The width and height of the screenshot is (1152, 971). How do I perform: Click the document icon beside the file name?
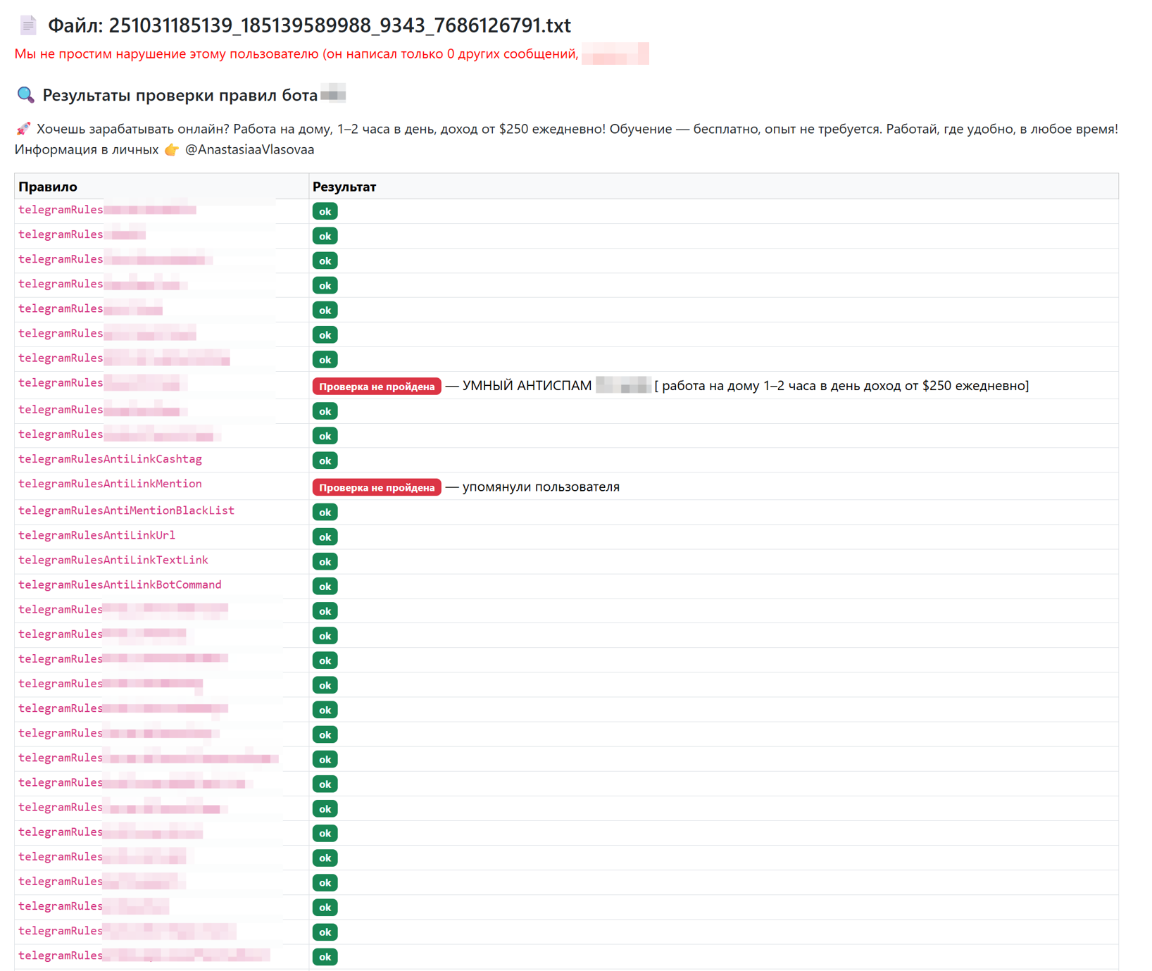pos(28,26)
